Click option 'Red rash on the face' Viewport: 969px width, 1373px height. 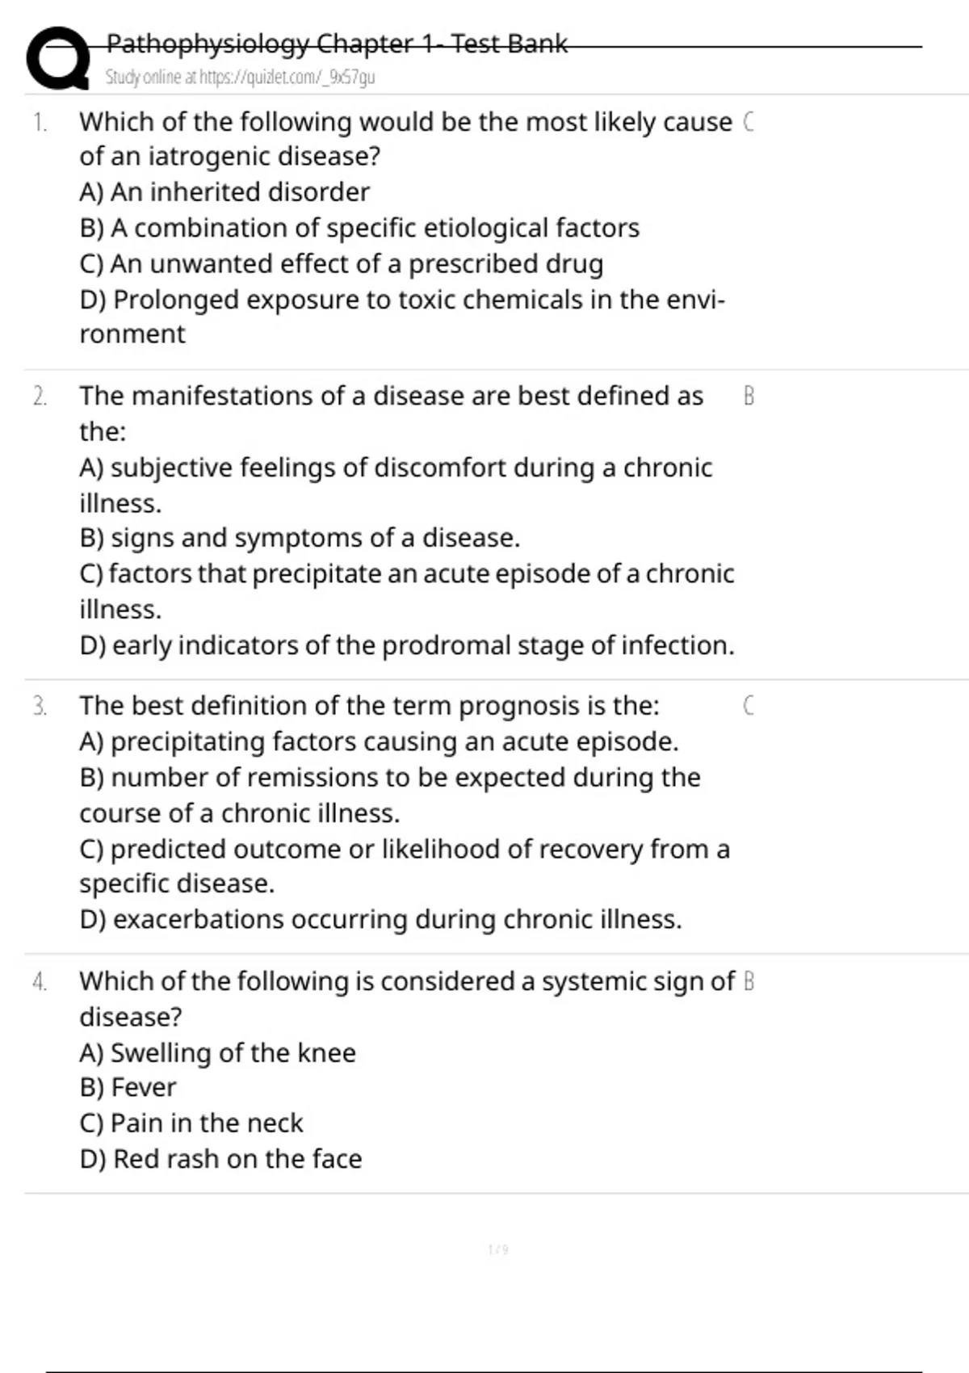coord(220,1159)
